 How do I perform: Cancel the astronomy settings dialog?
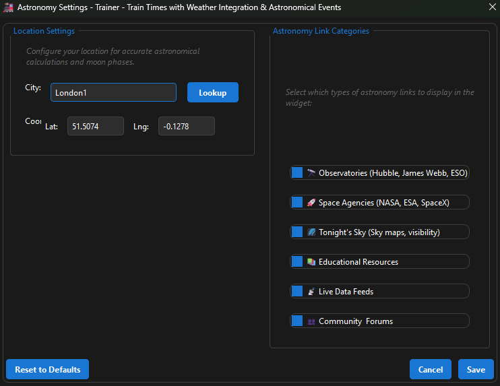tap(431, 369)
